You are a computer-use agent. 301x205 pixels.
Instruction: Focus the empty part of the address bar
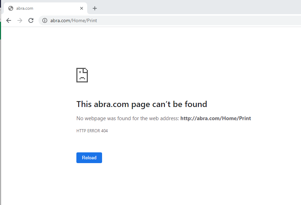click(200, 20)
